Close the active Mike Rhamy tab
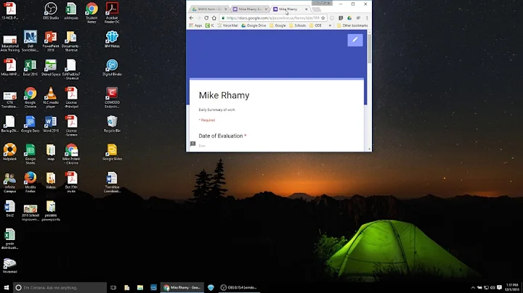 click(307, 9)
